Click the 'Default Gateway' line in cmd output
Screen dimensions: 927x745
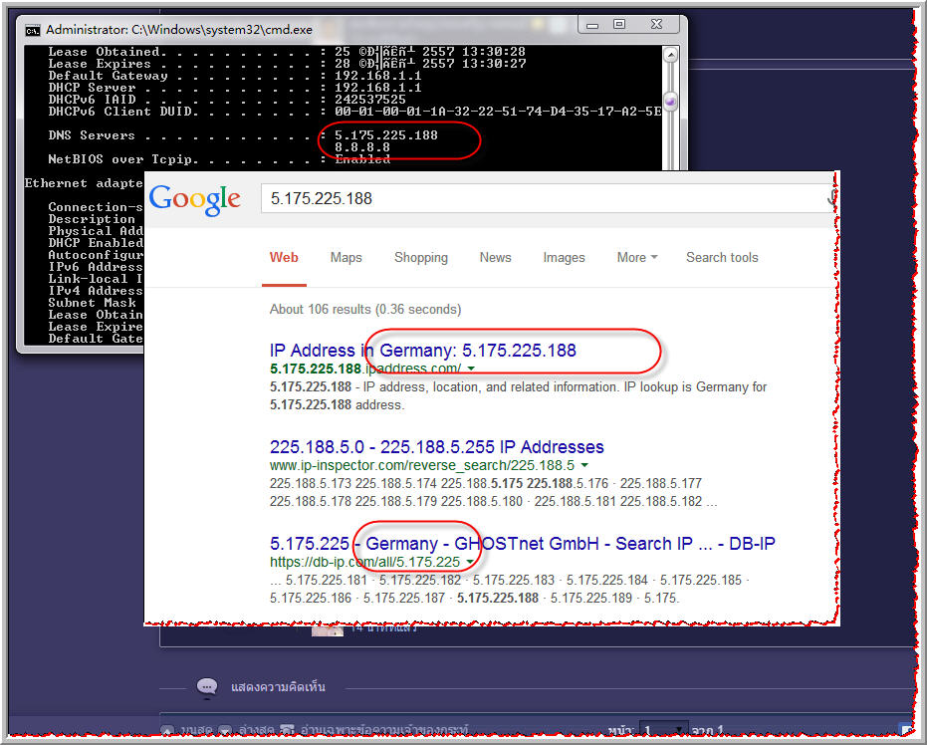tap(235, 76)
